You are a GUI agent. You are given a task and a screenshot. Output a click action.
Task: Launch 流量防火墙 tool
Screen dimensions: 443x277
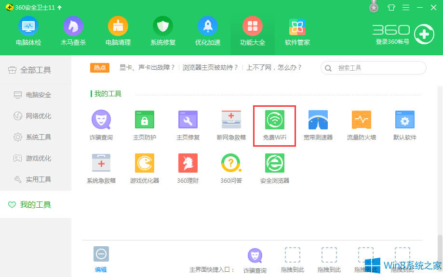pos(362,125)
